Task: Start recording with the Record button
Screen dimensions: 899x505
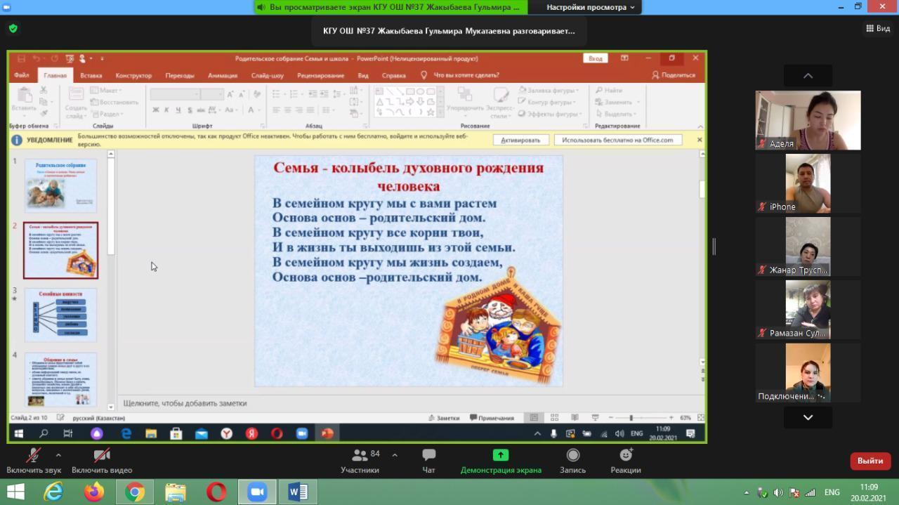Action: point(572,461)
